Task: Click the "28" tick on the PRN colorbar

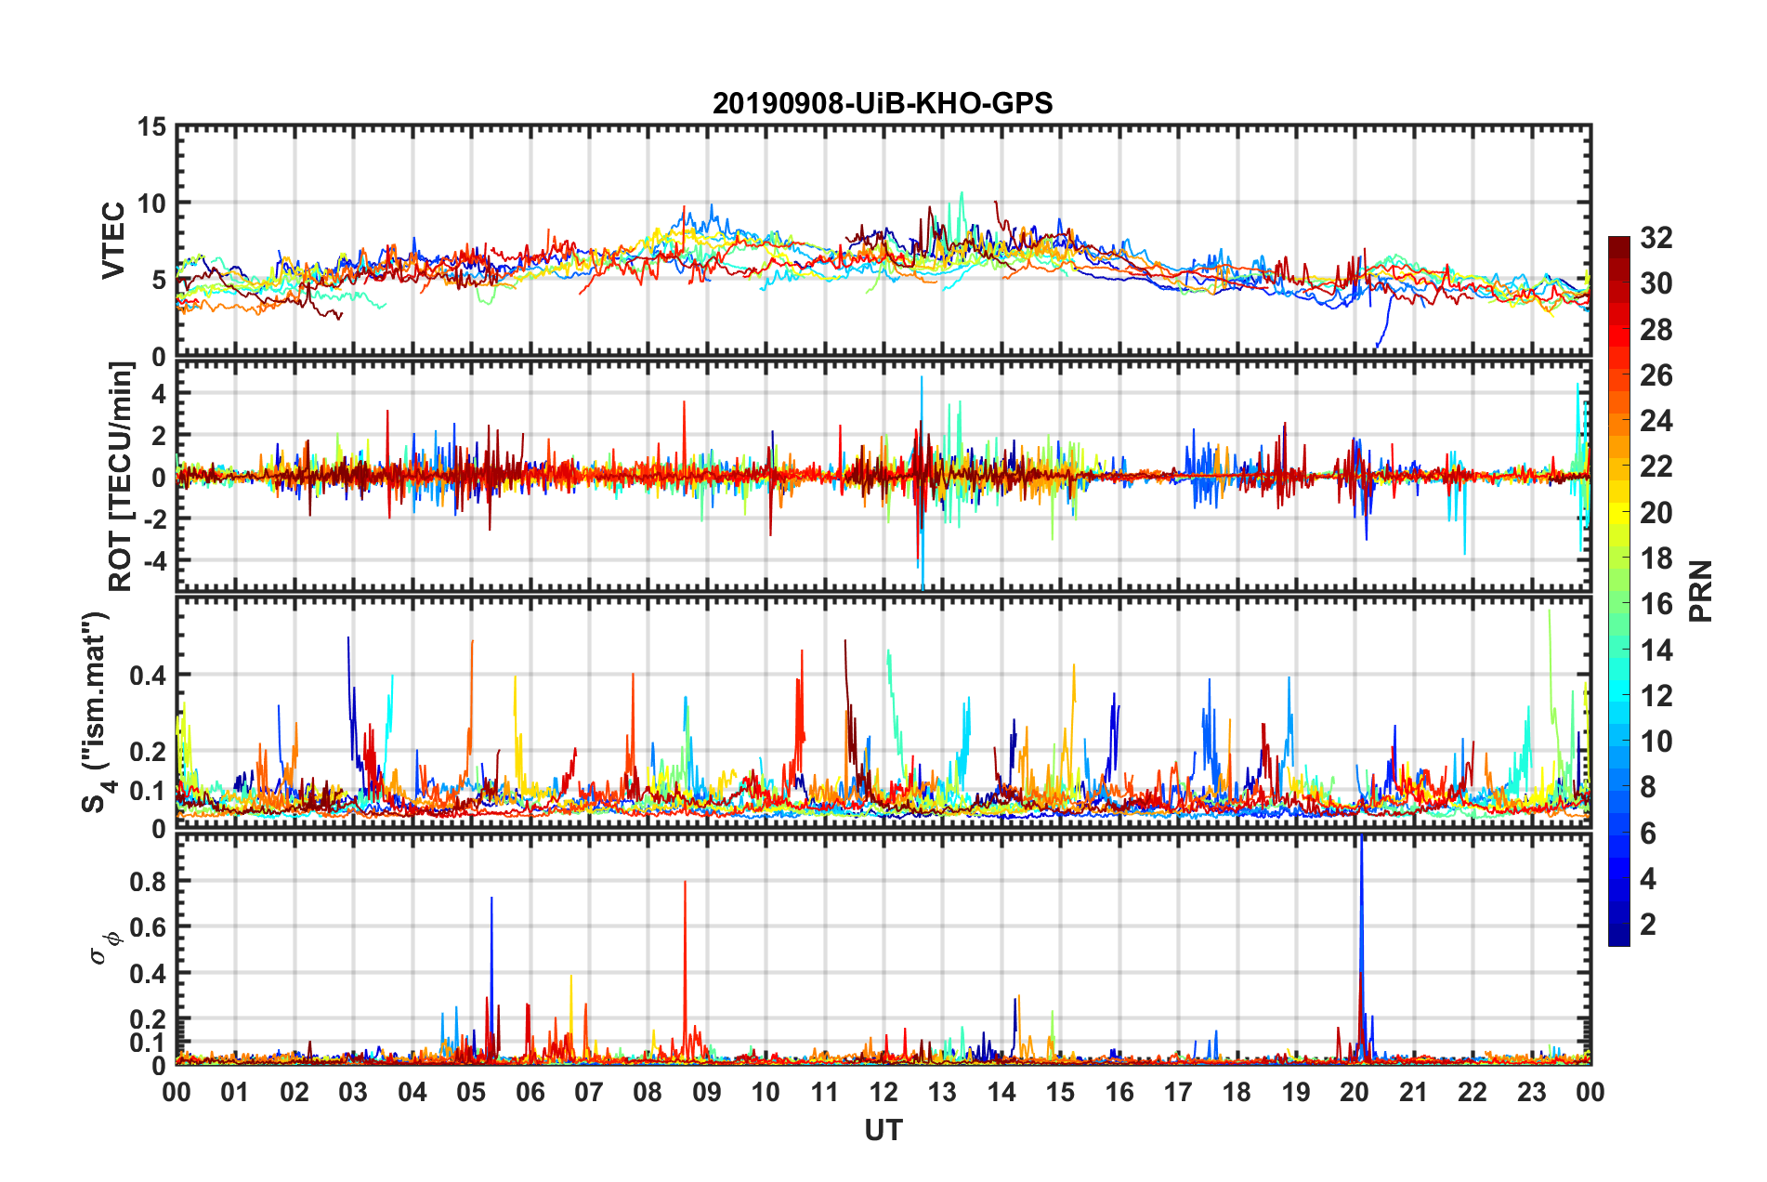Action: (1656, 330)
